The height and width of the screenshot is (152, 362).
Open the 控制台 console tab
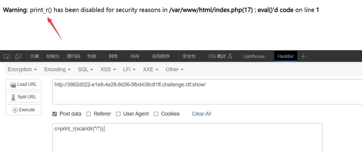coord(53,56)
